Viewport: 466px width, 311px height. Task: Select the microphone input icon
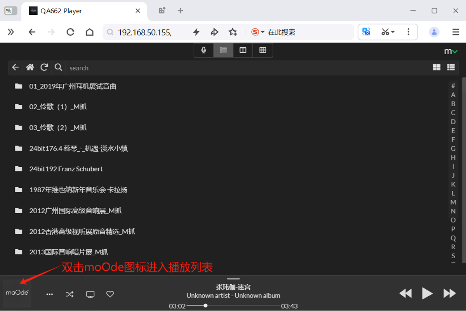point(203,50)
